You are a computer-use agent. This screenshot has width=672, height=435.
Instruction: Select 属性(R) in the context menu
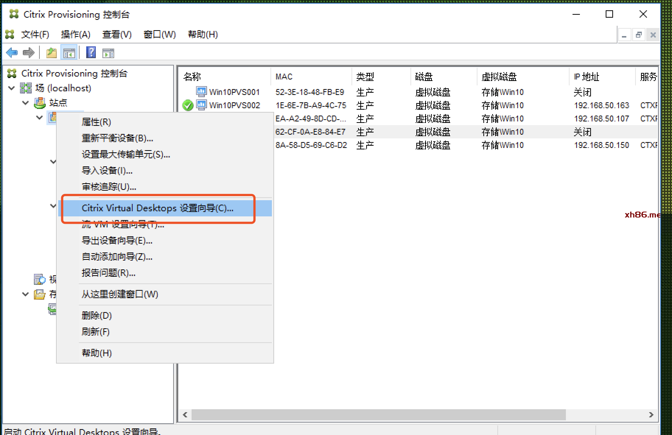[96, 122]
